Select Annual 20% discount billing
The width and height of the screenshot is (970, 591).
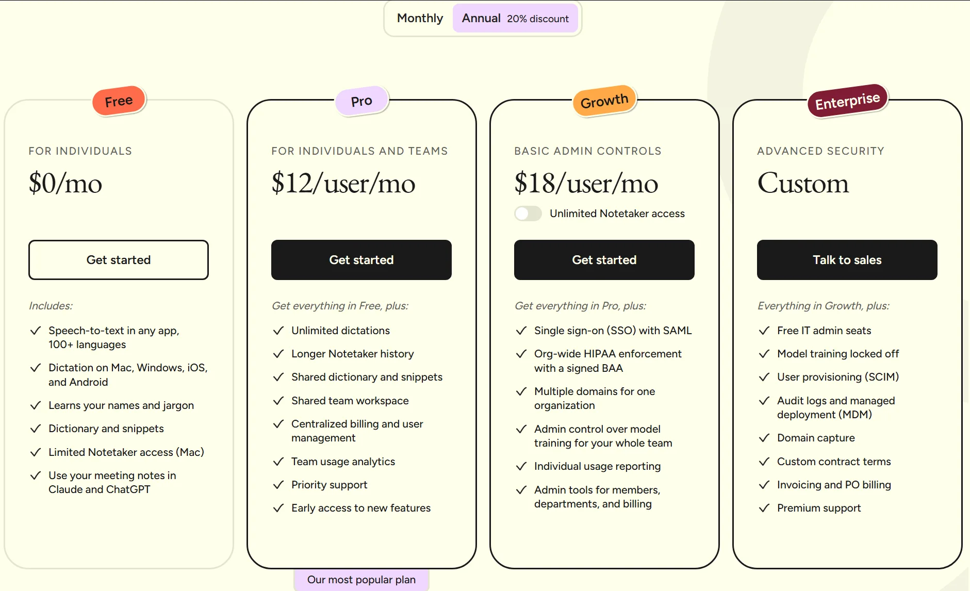tap(515, 18)
